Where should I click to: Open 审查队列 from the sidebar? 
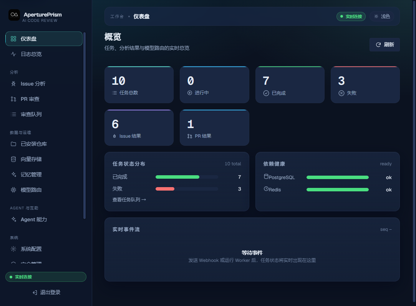(44, 114)
